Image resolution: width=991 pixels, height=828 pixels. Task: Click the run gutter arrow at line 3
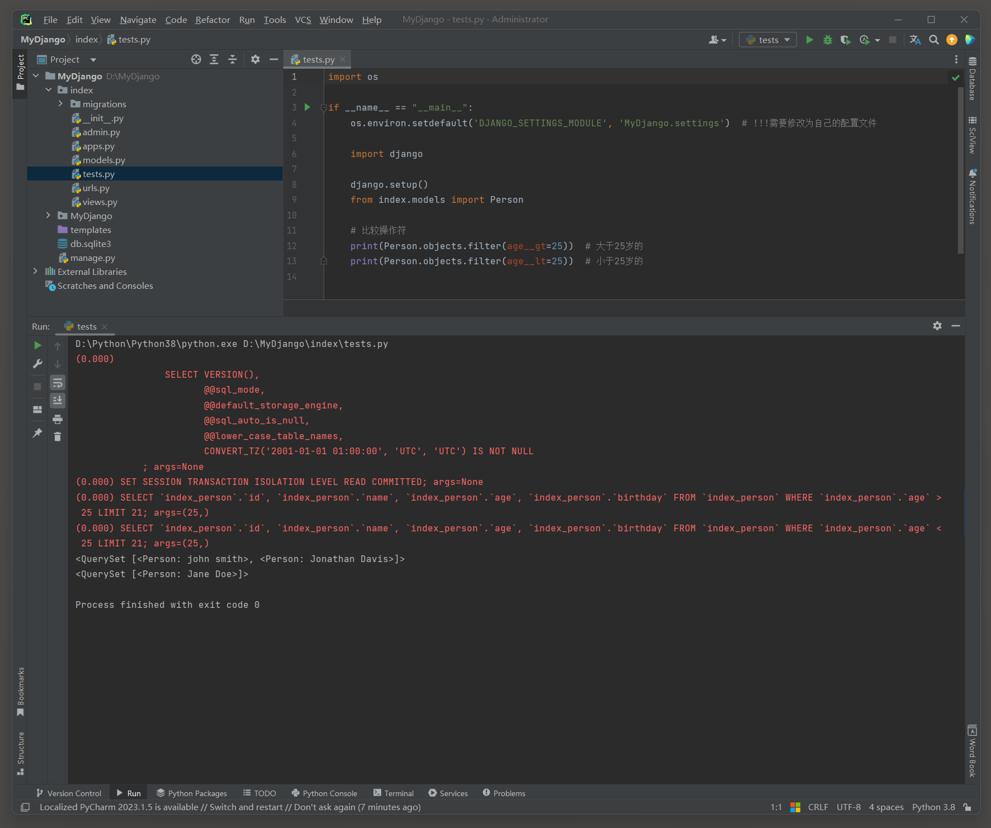point(307,107)
